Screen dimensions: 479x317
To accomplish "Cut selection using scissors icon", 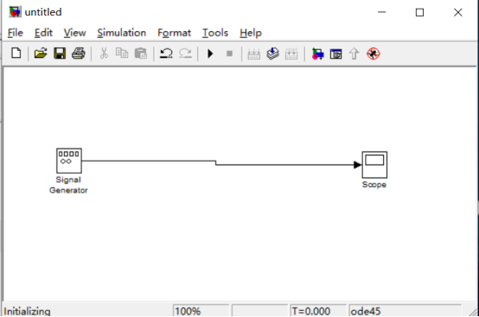I will (104, 53).
